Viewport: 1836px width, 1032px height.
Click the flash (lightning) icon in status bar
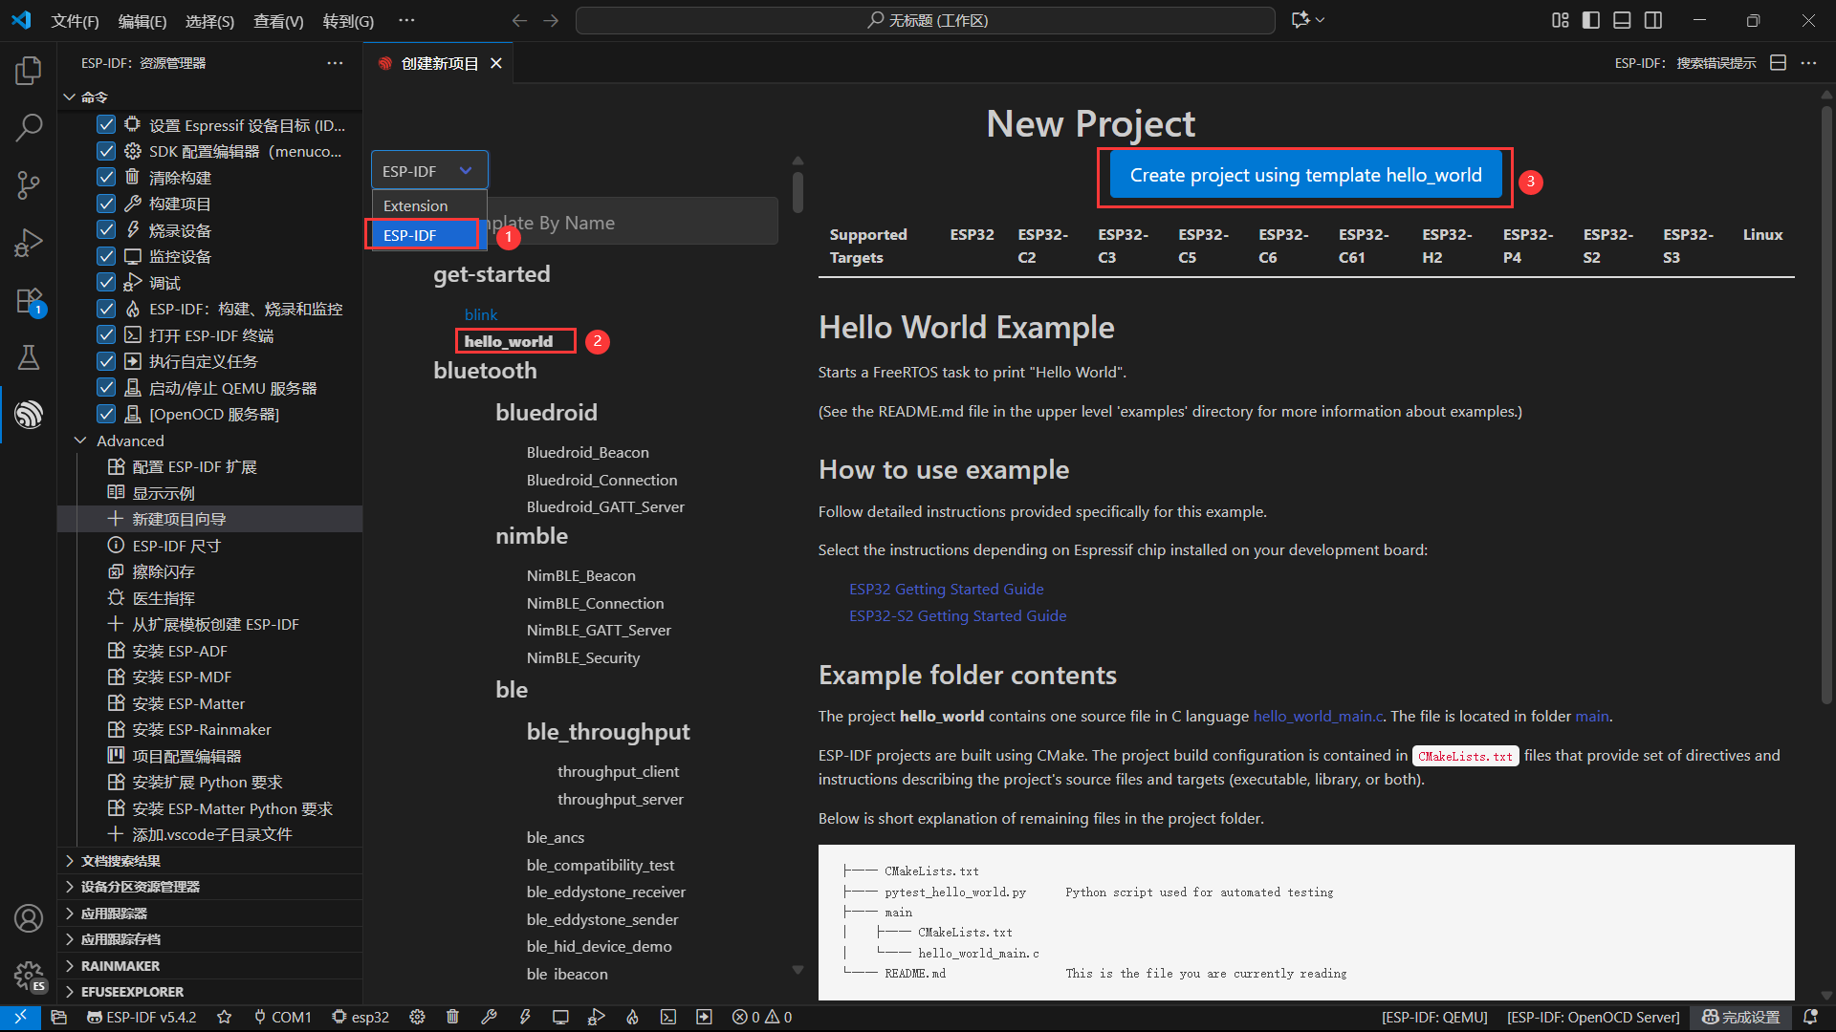[525, 1017]
